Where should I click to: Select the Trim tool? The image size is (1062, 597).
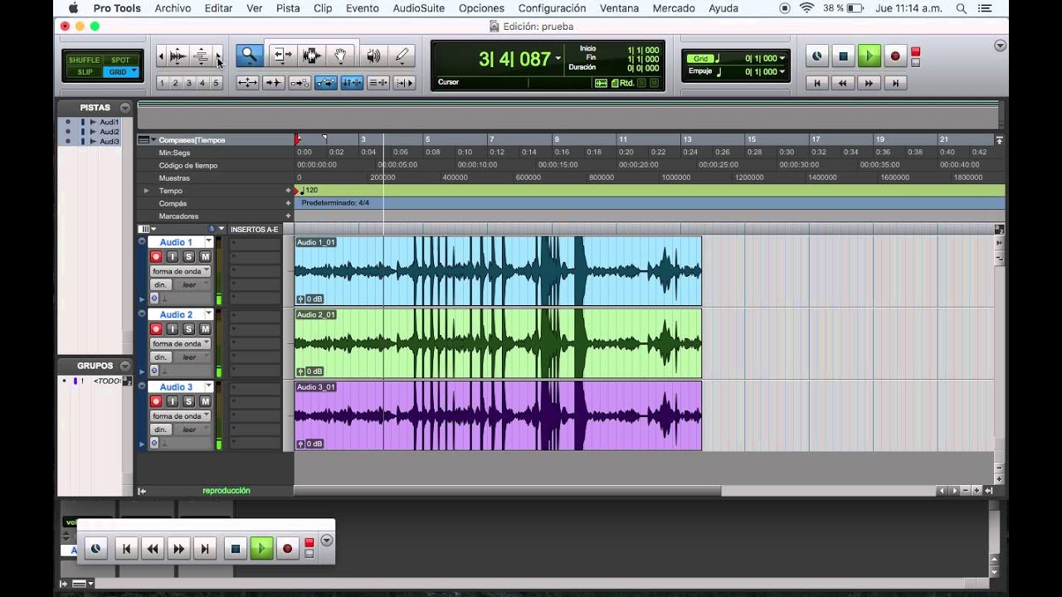coord(282,56)
